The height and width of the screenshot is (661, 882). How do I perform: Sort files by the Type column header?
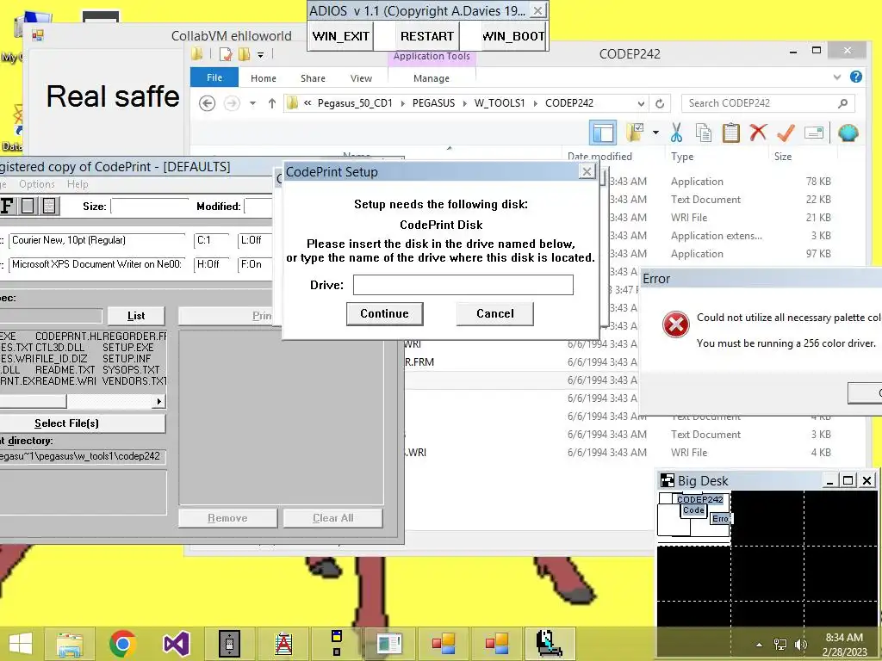click(682, 157)
